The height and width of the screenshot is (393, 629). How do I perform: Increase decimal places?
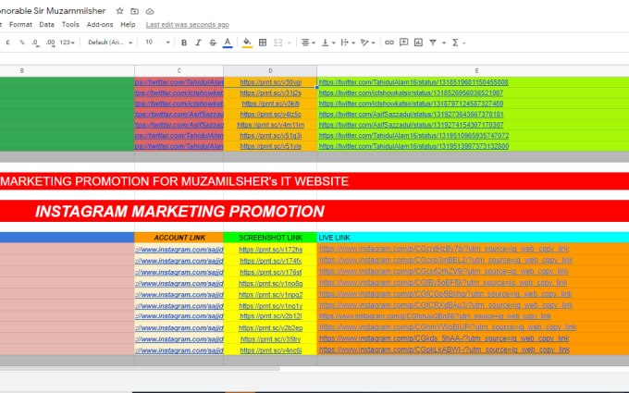pos(51,43)
